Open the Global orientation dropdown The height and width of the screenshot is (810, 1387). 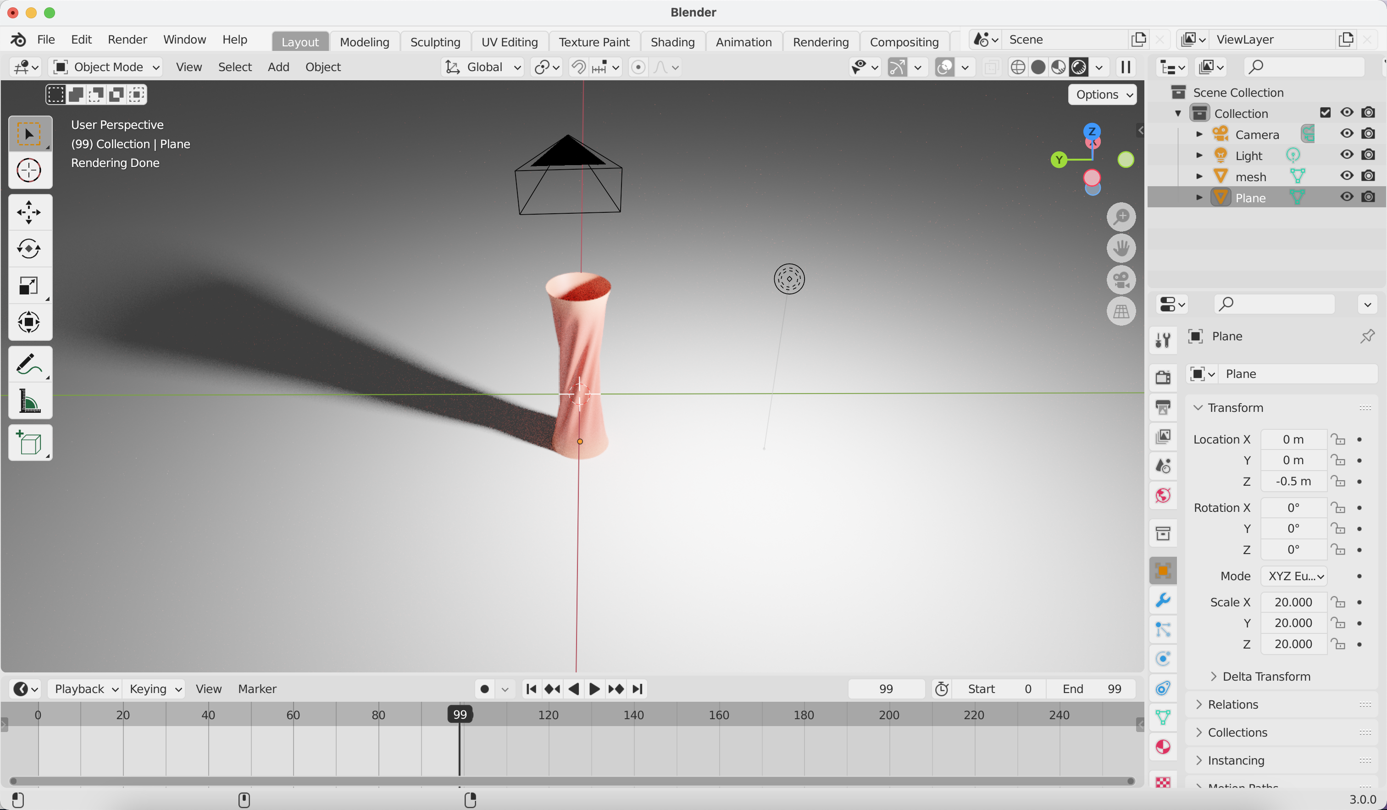[x=483, y=67]
